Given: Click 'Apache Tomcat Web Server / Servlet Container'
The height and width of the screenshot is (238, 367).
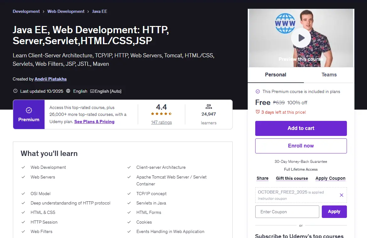Looking at the screenshot, I should (171, 180).
